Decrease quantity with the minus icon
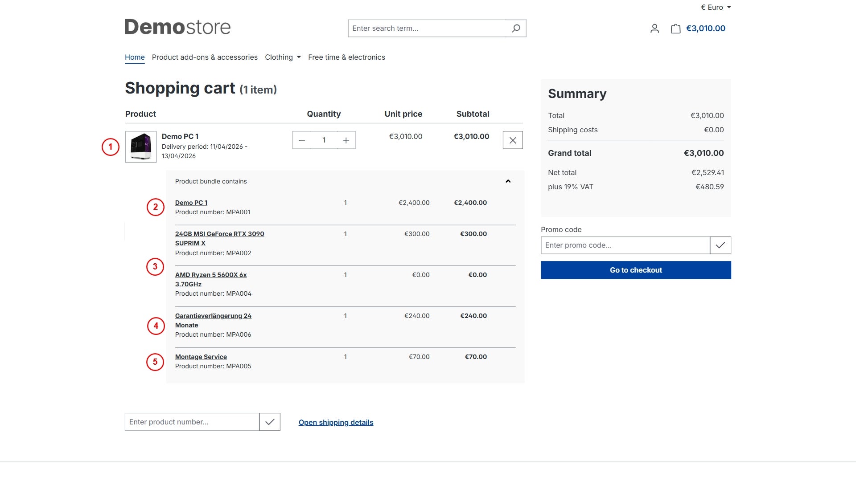This screenshot has height=481, width=856. [302, 140]
